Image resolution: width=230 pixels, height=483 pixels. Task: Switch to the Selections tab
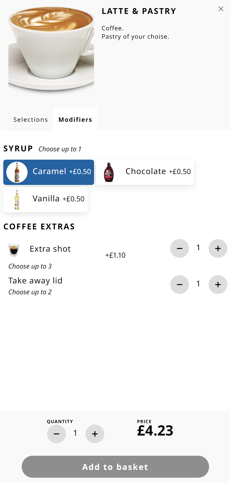point(31,119)
